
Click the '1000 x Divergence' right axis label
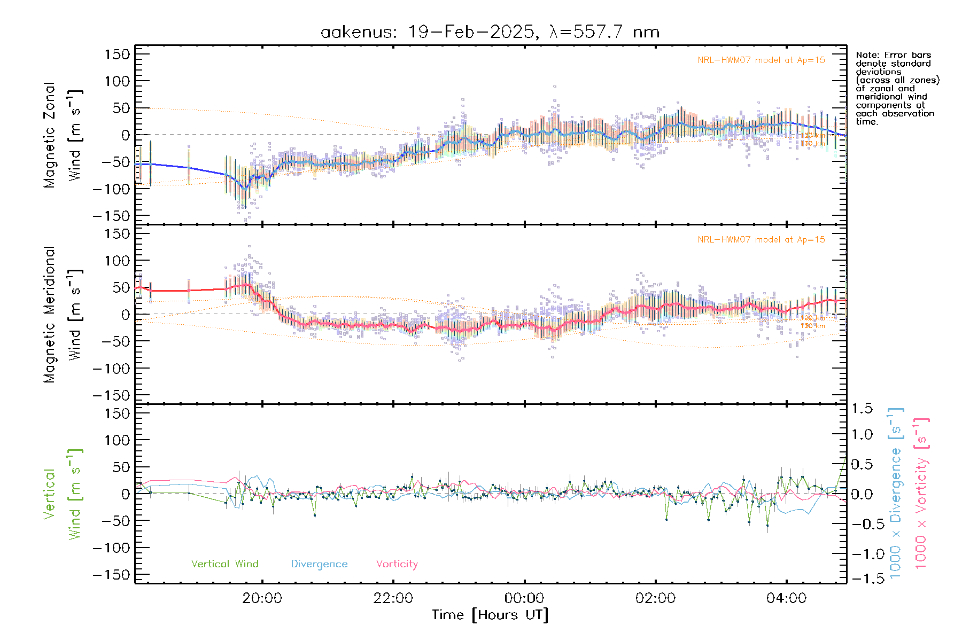895,494
